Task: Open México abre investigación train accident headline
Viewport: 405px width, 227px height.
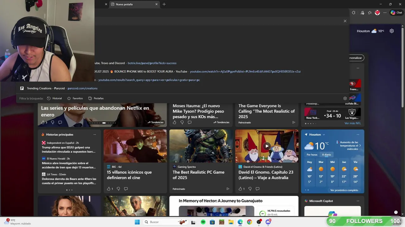Action: coord(69,165)
